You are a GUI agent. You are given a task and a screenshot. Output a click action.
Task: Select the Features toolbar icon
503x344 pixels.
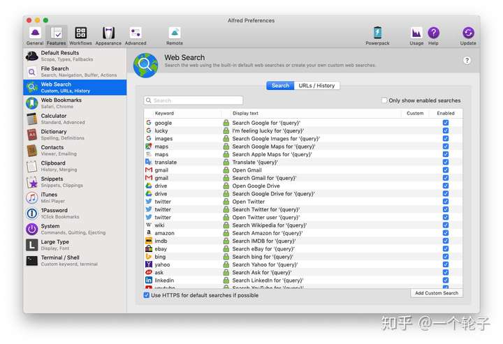pos(57,36)
